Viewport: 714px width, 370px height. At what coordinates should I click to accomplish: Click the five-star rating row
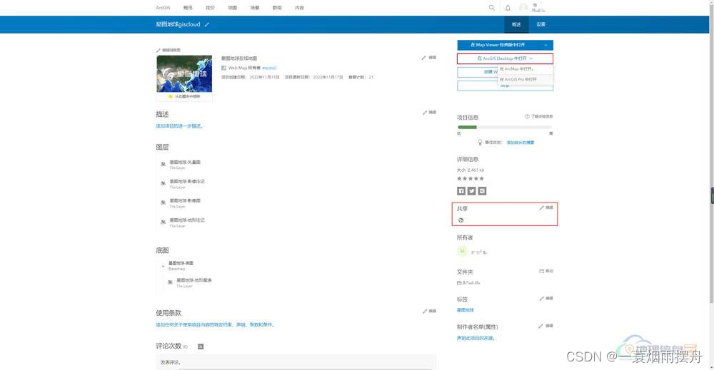coord(471,179)
